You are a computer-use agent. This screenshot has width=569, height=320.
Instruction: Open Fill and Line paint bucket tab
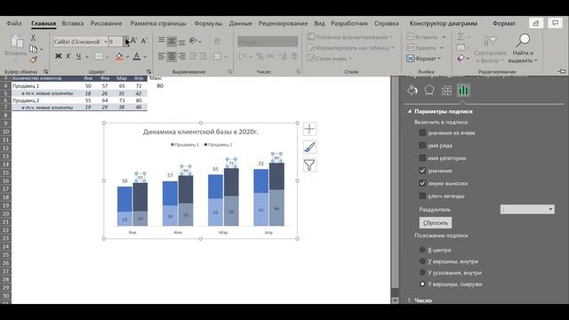point(413,90)
